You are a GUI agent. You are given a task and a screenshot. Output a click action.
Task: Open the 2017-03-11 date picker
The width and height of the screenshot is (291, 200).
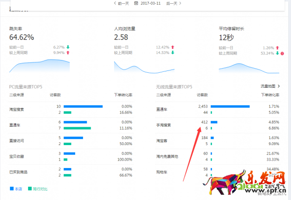tap(150, 3)
